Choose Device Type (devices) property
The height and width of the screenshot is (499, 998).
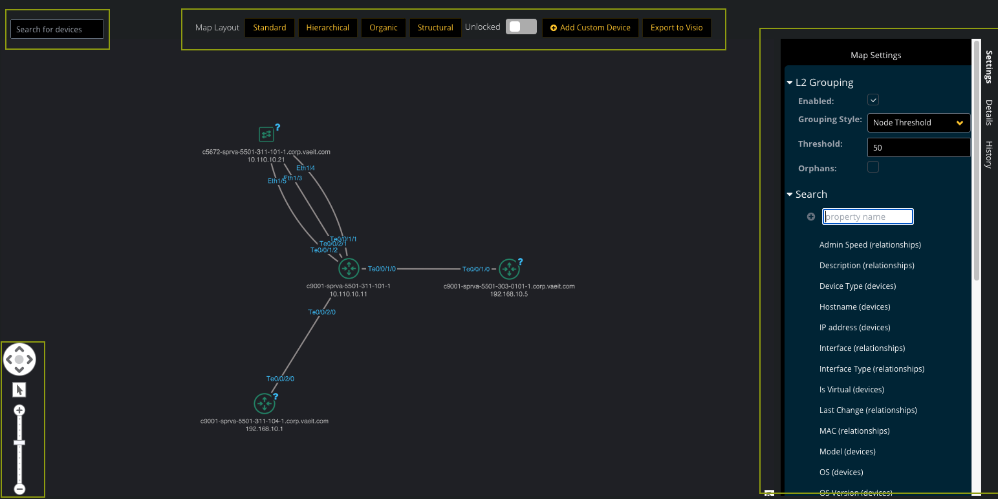[858, 286]
